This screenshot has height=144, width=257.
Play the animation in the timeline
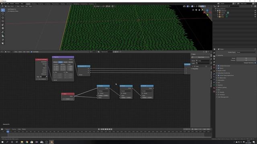point(107,129)
